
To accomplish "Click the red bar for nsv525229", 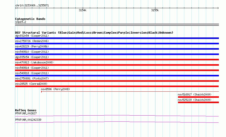I will pos(198,102).
